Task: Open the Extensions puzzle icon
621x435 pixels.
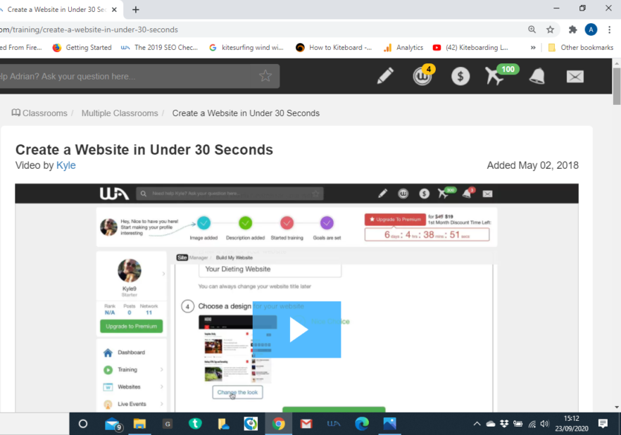Action: click(572, 30)
